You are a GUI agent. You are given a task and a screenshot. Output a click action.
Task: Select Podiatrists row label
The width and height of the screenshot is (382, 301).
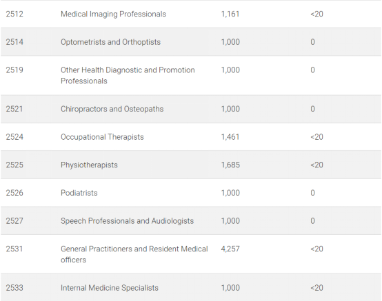79,193
